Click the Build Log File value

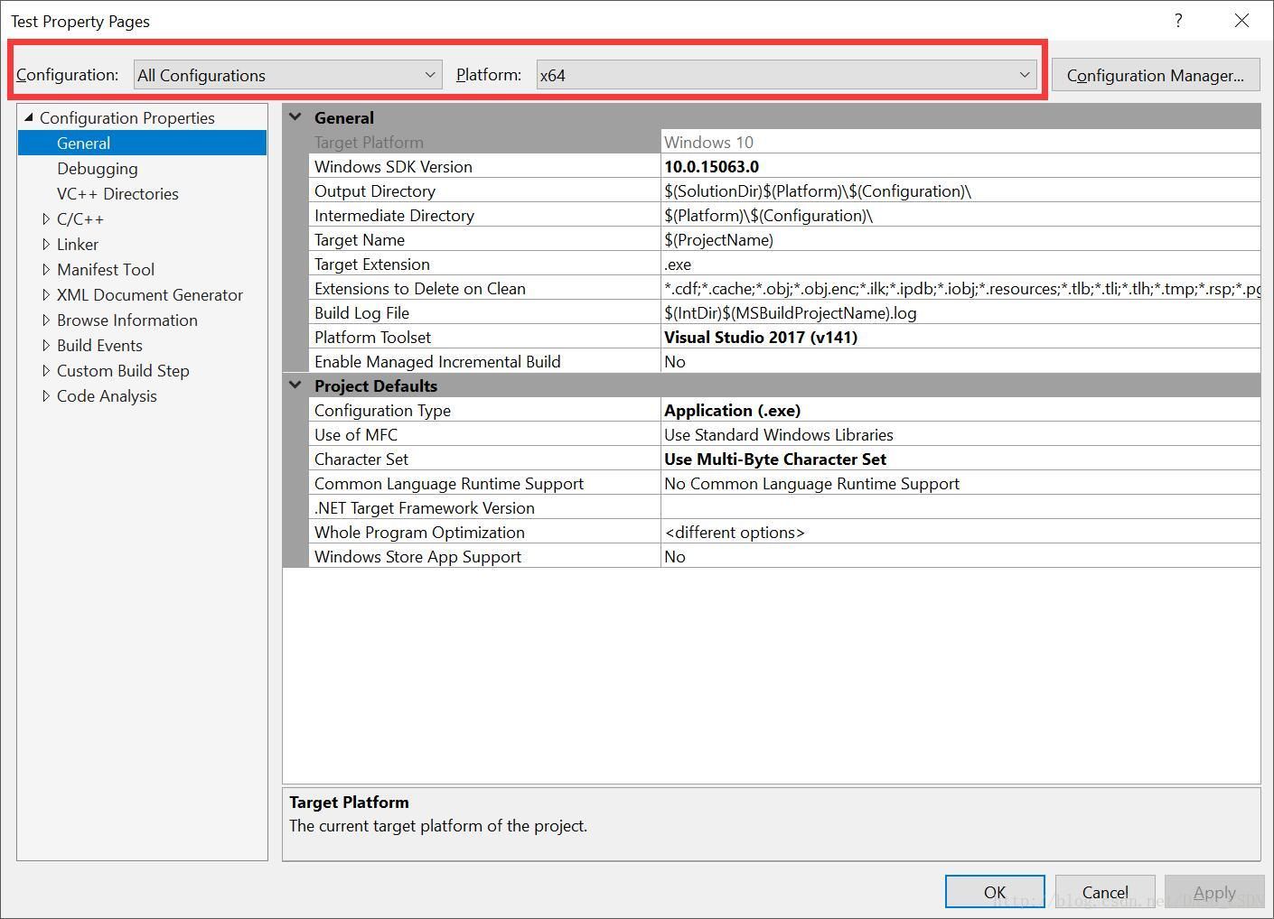960,312
